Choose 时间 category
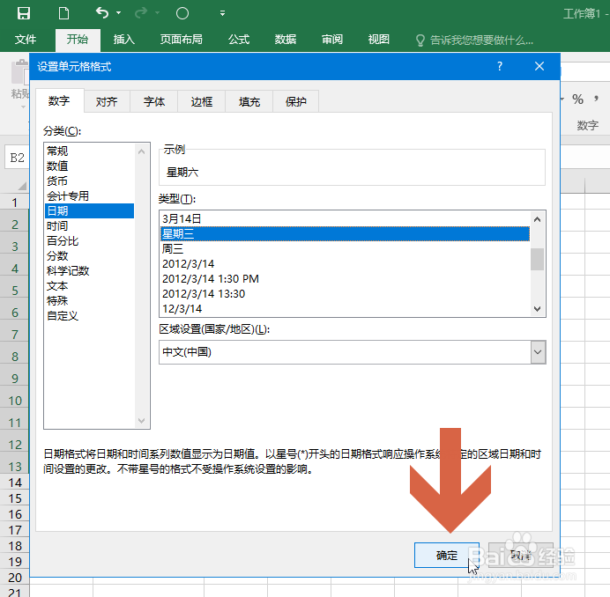Image resolution: width=610 pixels, height=597 pixels. pyautogui.click(x=90, y=225)
